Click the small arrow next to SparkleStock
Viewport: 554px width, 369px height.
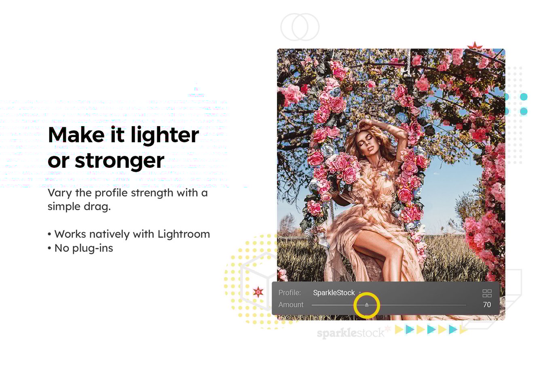[x=359, y=292]
